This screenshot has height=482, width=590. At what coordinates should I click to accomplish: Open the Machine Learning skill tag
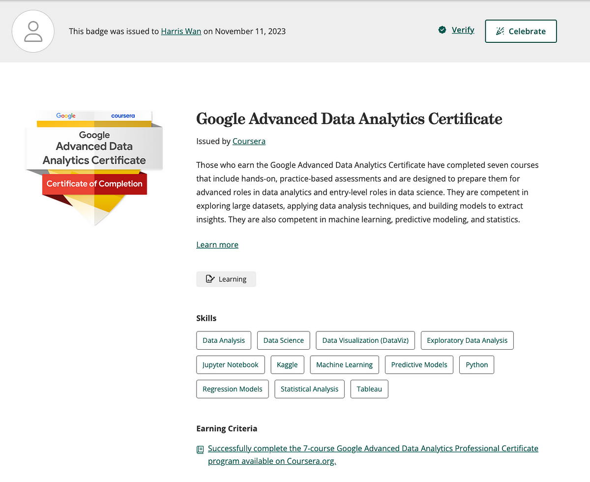344,364
